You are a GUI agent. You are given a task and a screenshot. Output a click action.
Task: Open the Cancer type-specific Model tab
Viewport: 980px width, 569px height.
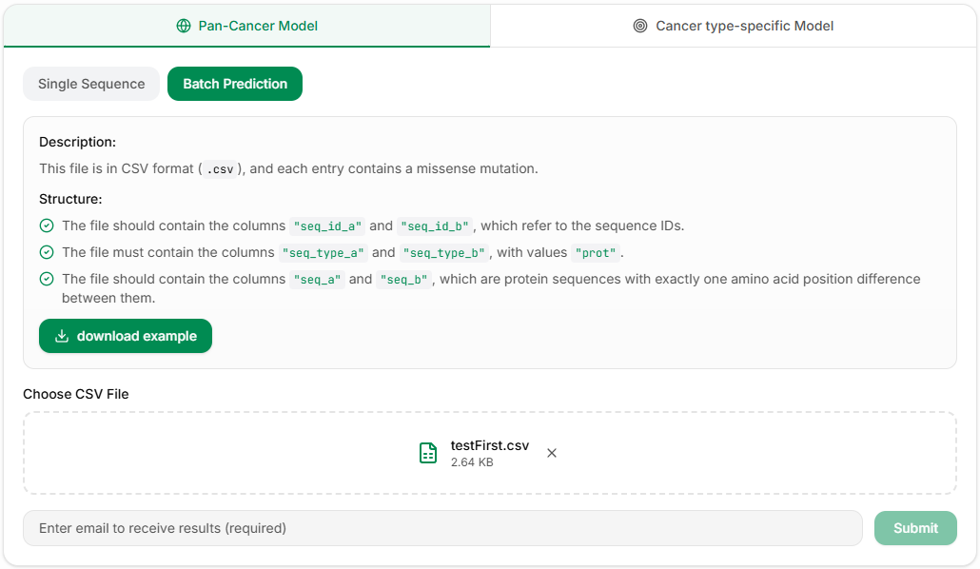pos(734,26)
